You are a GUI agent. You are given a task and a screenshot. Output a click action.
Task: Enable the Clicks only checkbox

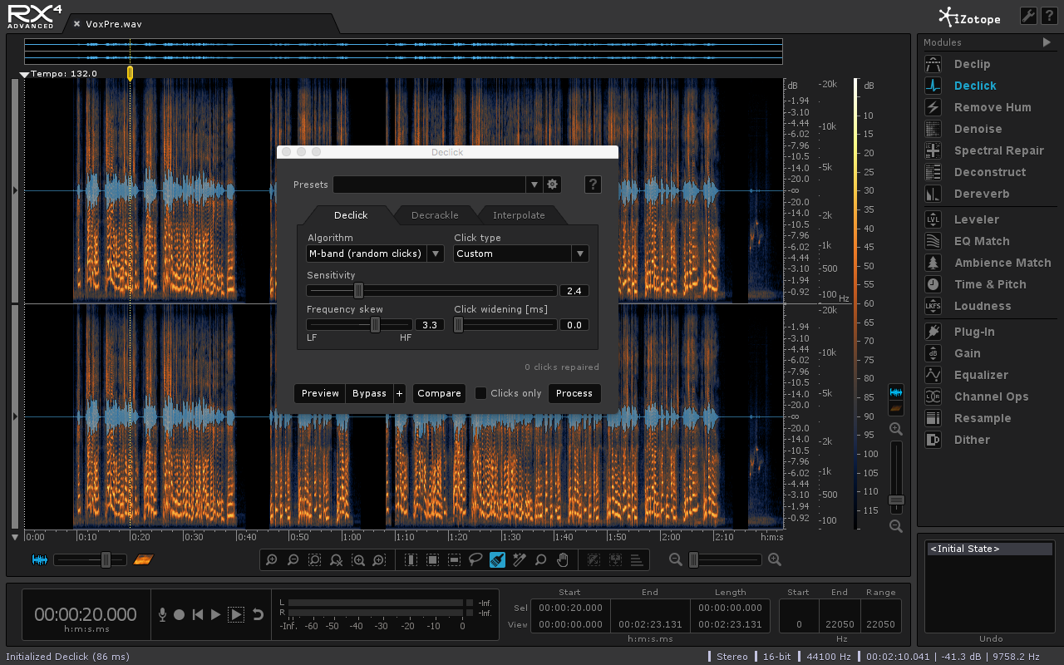480,393
